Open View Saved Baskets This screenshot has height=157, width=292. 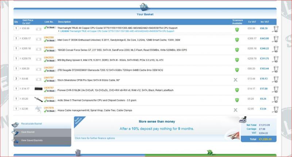pyautogui.click(x=32, y=141)
